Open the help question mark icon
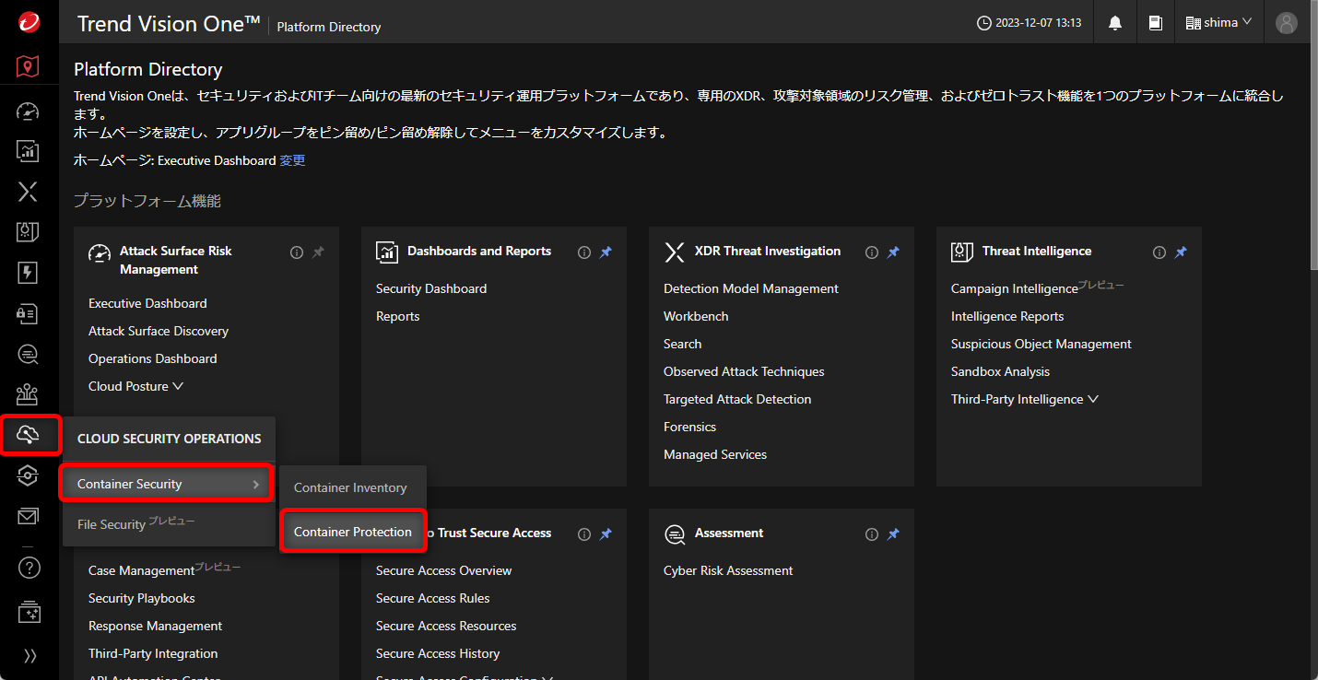 [29, 568]
